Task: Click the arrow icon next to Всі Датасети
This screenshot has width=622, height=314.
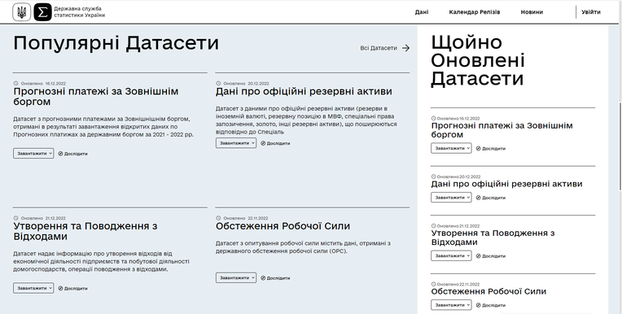Action: coord(405,48)
